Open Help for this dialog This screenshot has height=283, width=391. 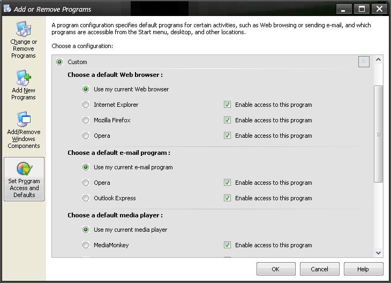tap(363, 269)
